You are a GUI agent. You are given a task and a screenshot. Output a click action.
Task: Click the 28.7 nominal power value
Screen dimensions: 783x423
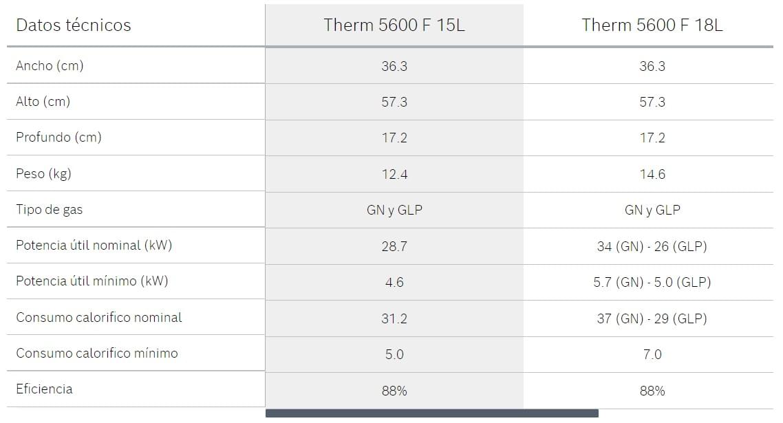(x=394, y=246)
